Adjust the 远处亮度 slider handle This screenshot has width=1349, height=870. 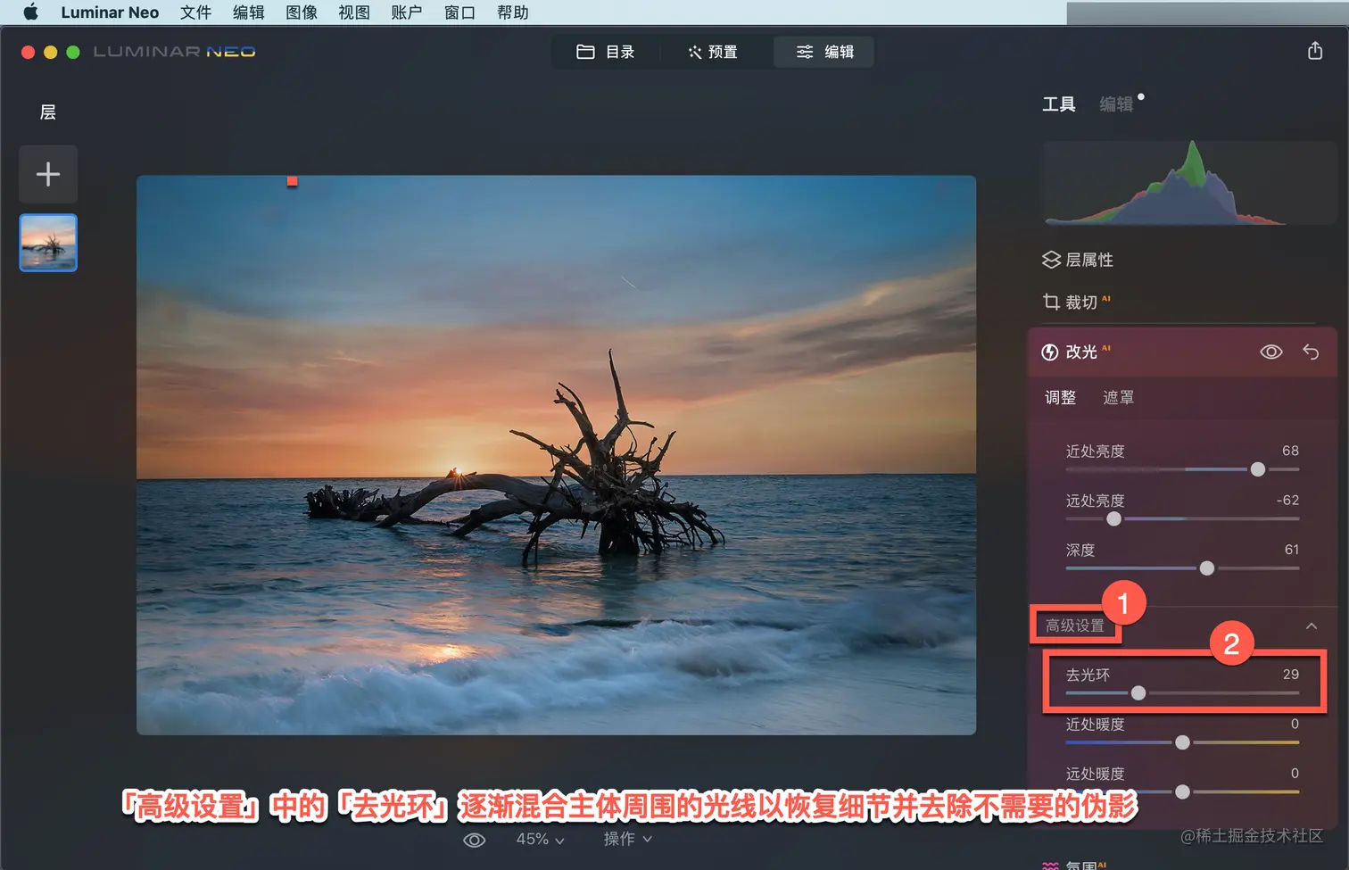1113,518
